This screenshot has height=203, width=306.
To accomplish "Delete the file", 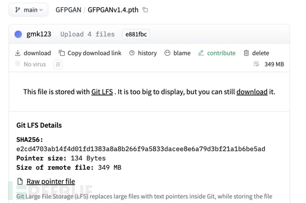I will 256,53.
